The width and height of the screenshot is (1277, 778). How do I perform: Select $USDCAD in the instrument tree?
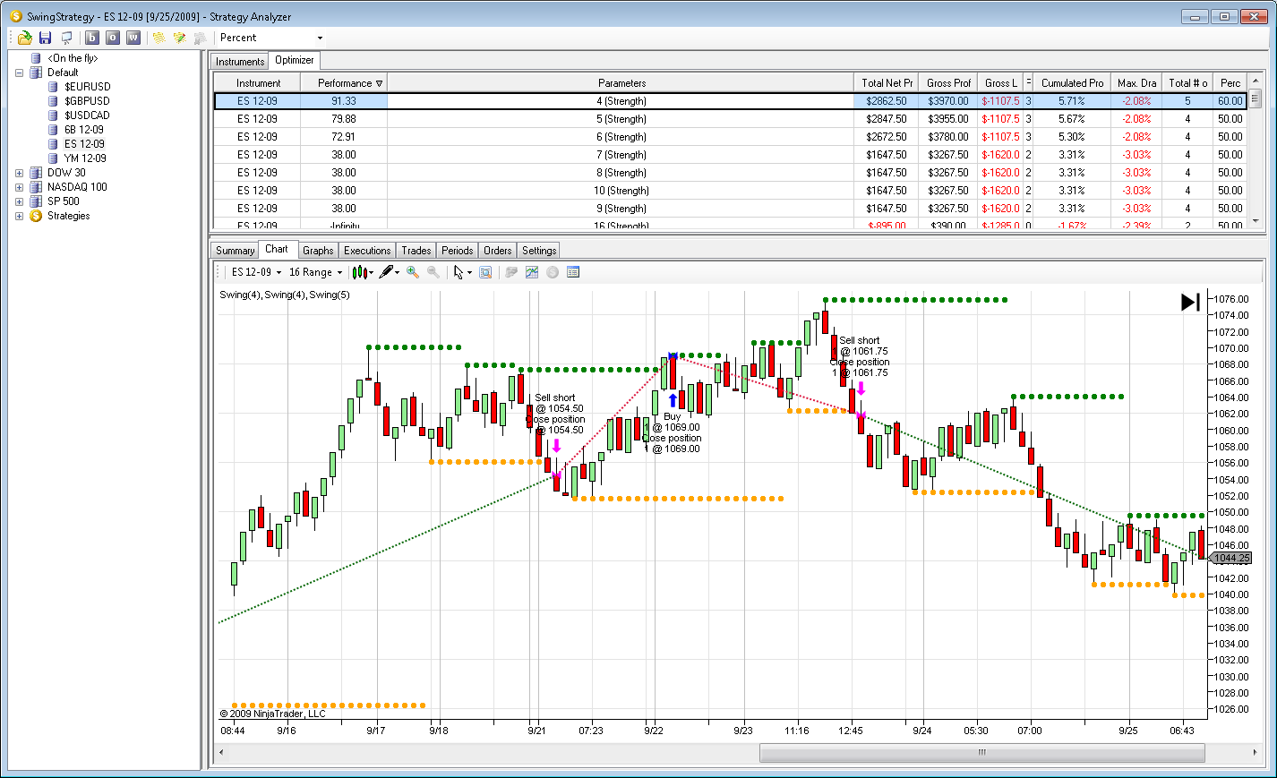point(87,115)
